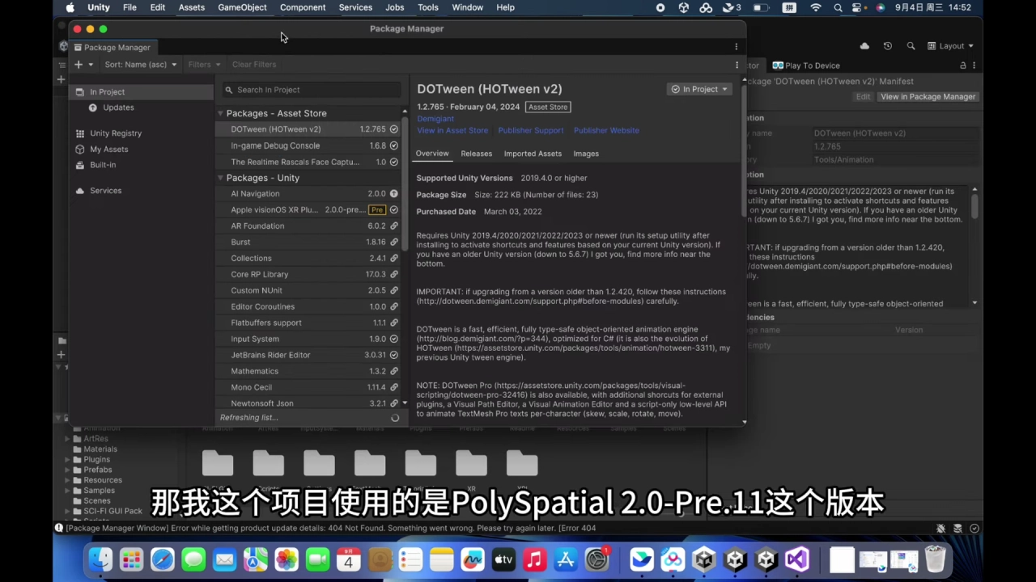
Task: Open Package Manager toolbar more-options menu
Action: [737, 65]
